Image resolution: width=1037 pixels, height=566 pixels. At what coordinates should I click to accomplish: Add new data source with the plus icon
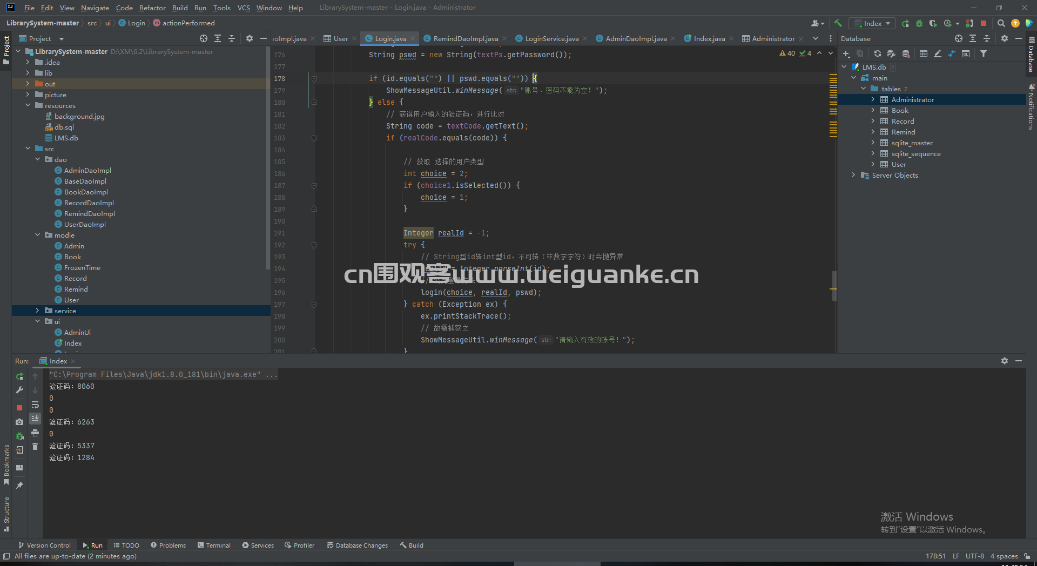pyautogui.click(x=846, y=53)
